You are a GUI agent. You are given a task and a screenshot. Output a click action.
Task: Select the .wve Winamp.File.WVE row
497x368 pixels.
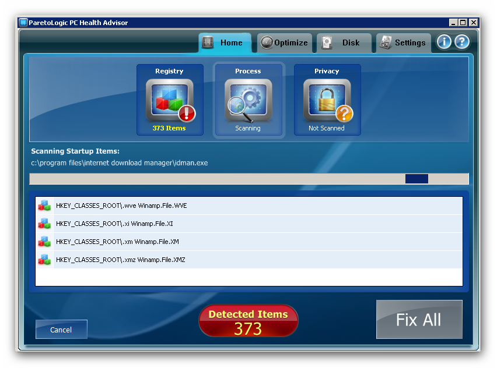249,206
